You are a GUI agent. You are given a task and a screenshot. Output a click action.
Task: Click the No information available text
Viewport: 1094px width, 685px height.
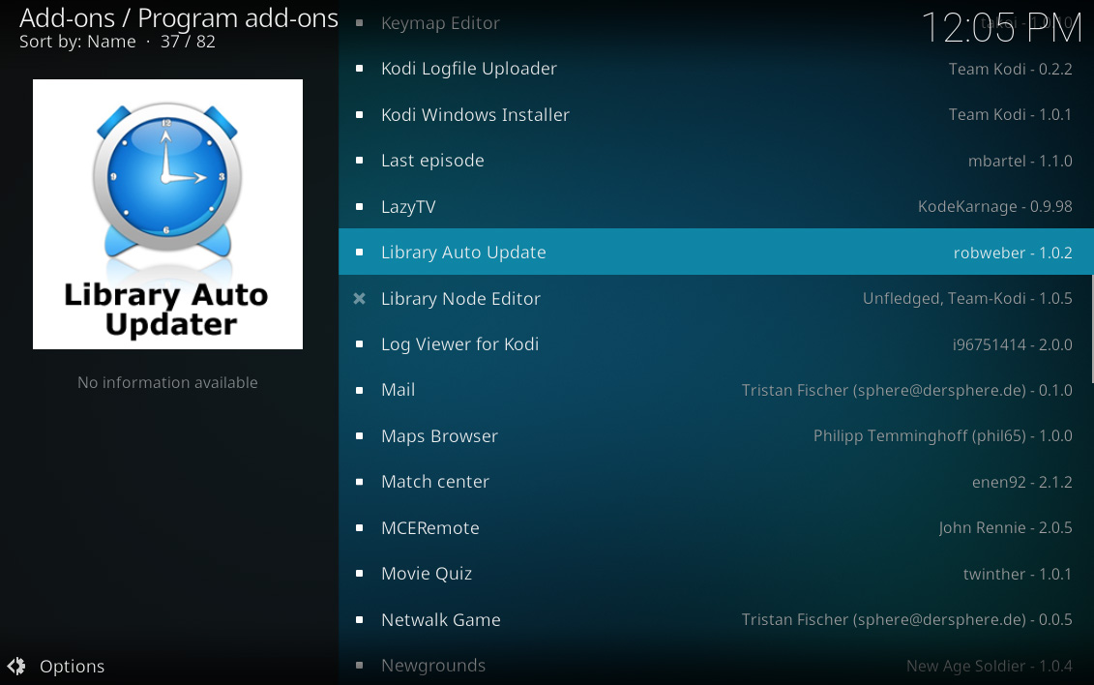click(167, 382)
